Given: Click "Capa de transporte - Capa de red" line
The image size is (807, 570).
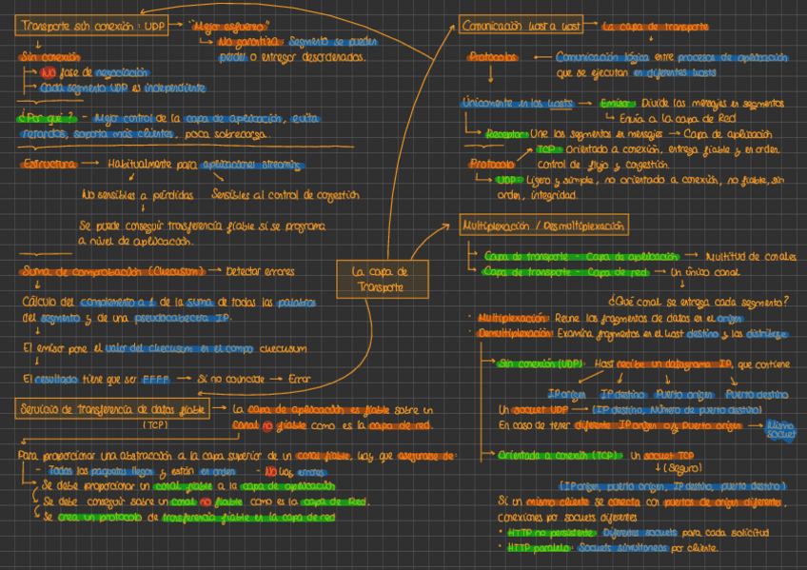Looking at the screenshot, I should click(565, 271).
